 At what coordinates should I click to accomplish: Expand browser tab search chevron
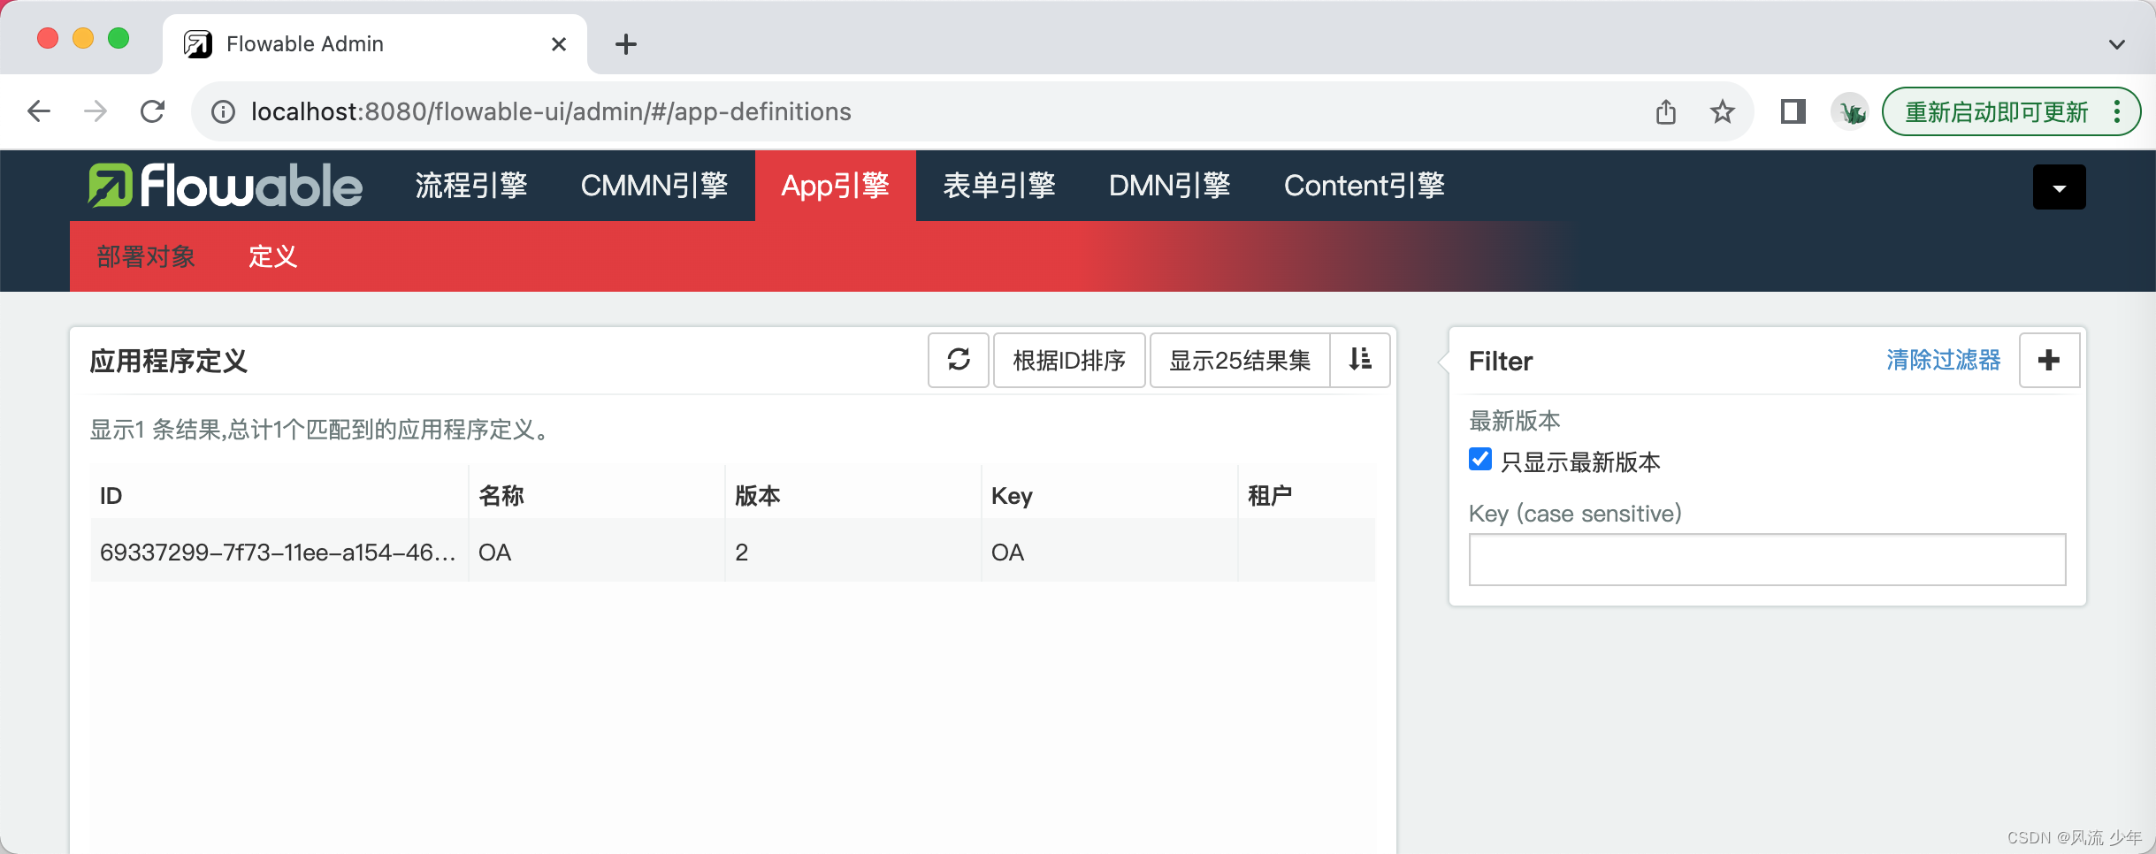[x=2117, y=44]
